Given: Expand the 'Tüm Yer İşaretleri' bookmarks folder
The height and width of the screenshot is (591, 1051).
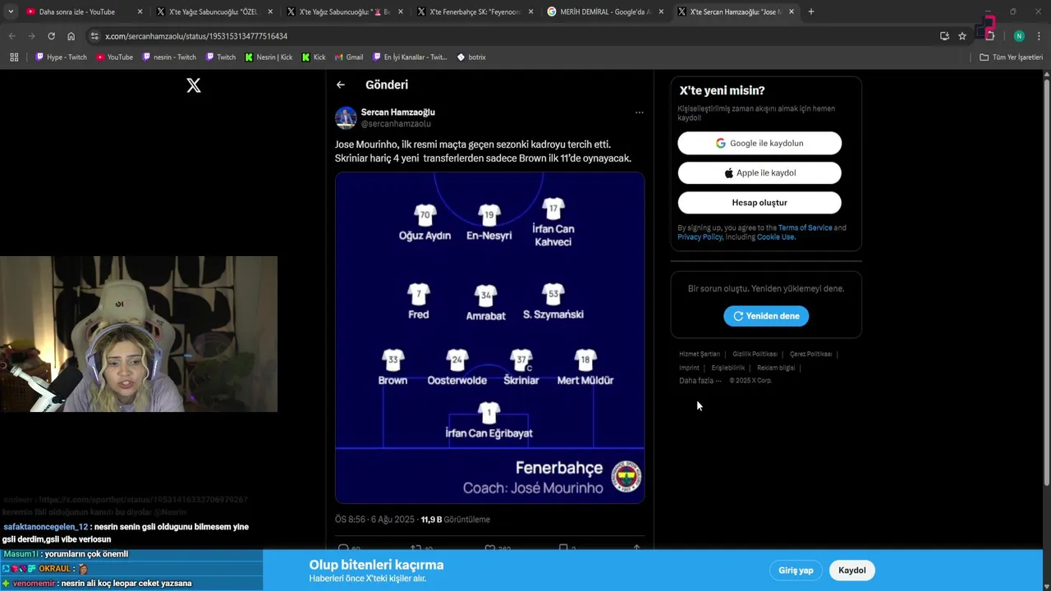Looking at the screenshot, I should point(1011,57).
